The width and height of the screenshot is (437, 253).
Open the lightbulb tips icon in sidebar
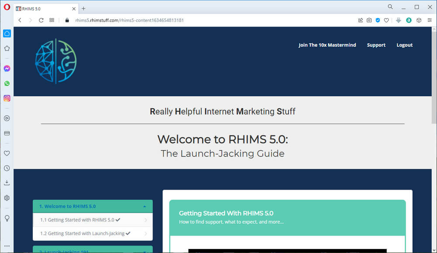point(7,218)
